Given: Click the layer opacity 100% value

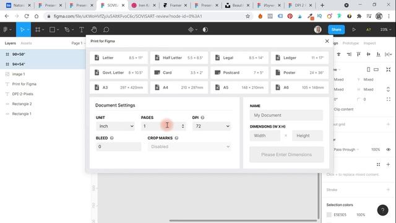Looking at the screenshot, I should coord(376,149).
